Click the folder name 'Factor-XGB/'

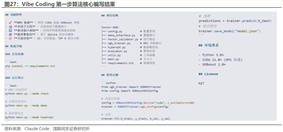(x=110, y=27)
